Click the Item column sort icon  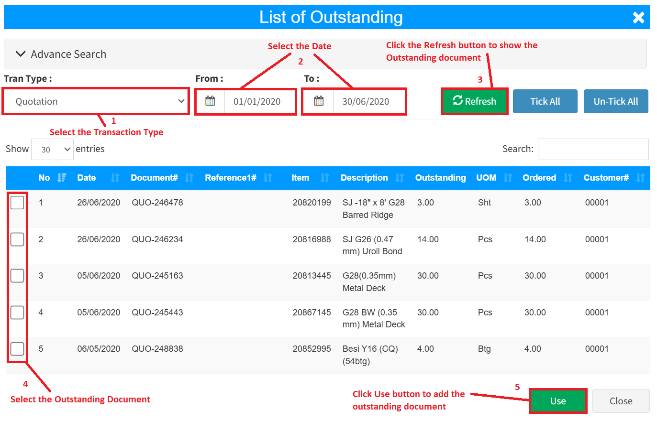coord(325,178)
